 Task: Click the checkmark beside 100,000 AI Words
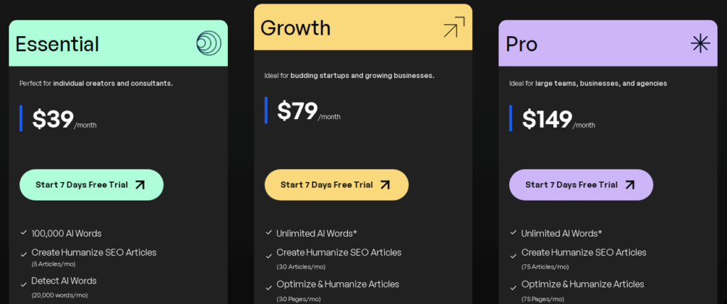point(23,232)
